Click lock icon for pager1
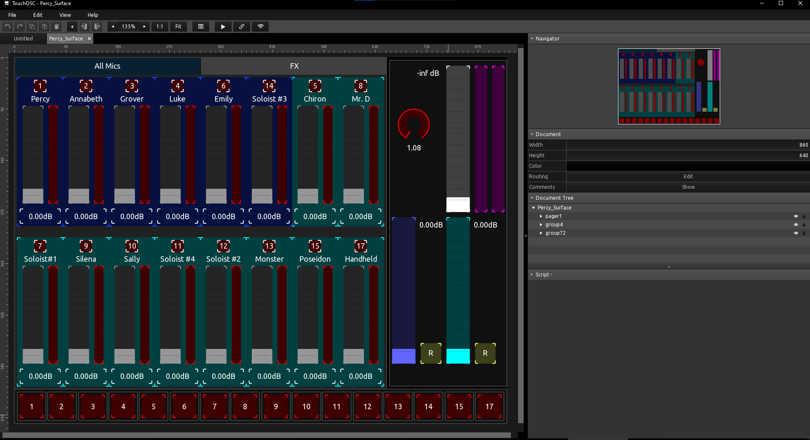 click(x=804, y=216)
